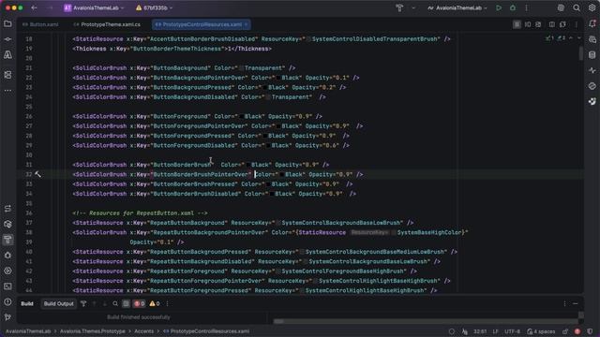Open the UTF-8 encoding selector
Screen dimensions: 600x337
click(512, 331)
